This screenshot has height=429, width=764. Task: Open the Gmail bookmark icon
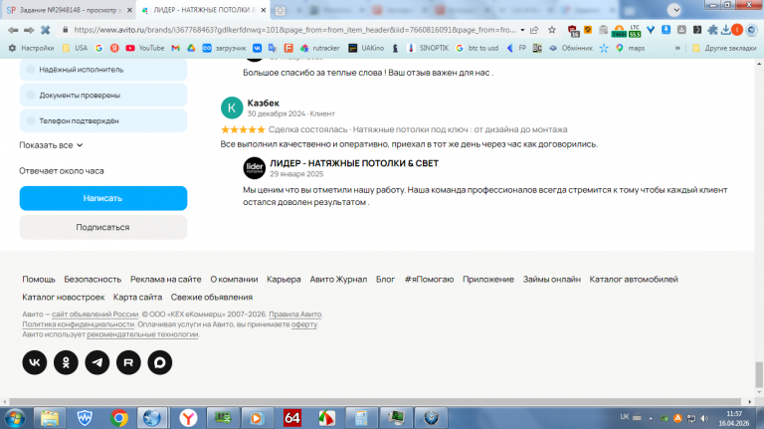click(175, 48)
